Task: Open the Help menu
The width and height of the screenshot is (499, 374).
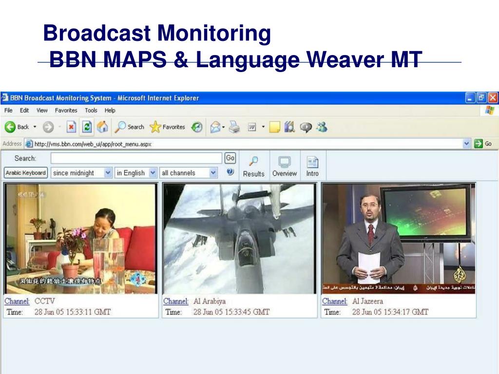Action: [110, 111]
